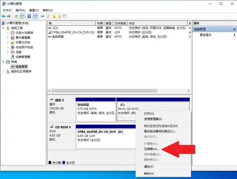
Task: Open the 查看(V) menu
Action: tap(34, 10)
